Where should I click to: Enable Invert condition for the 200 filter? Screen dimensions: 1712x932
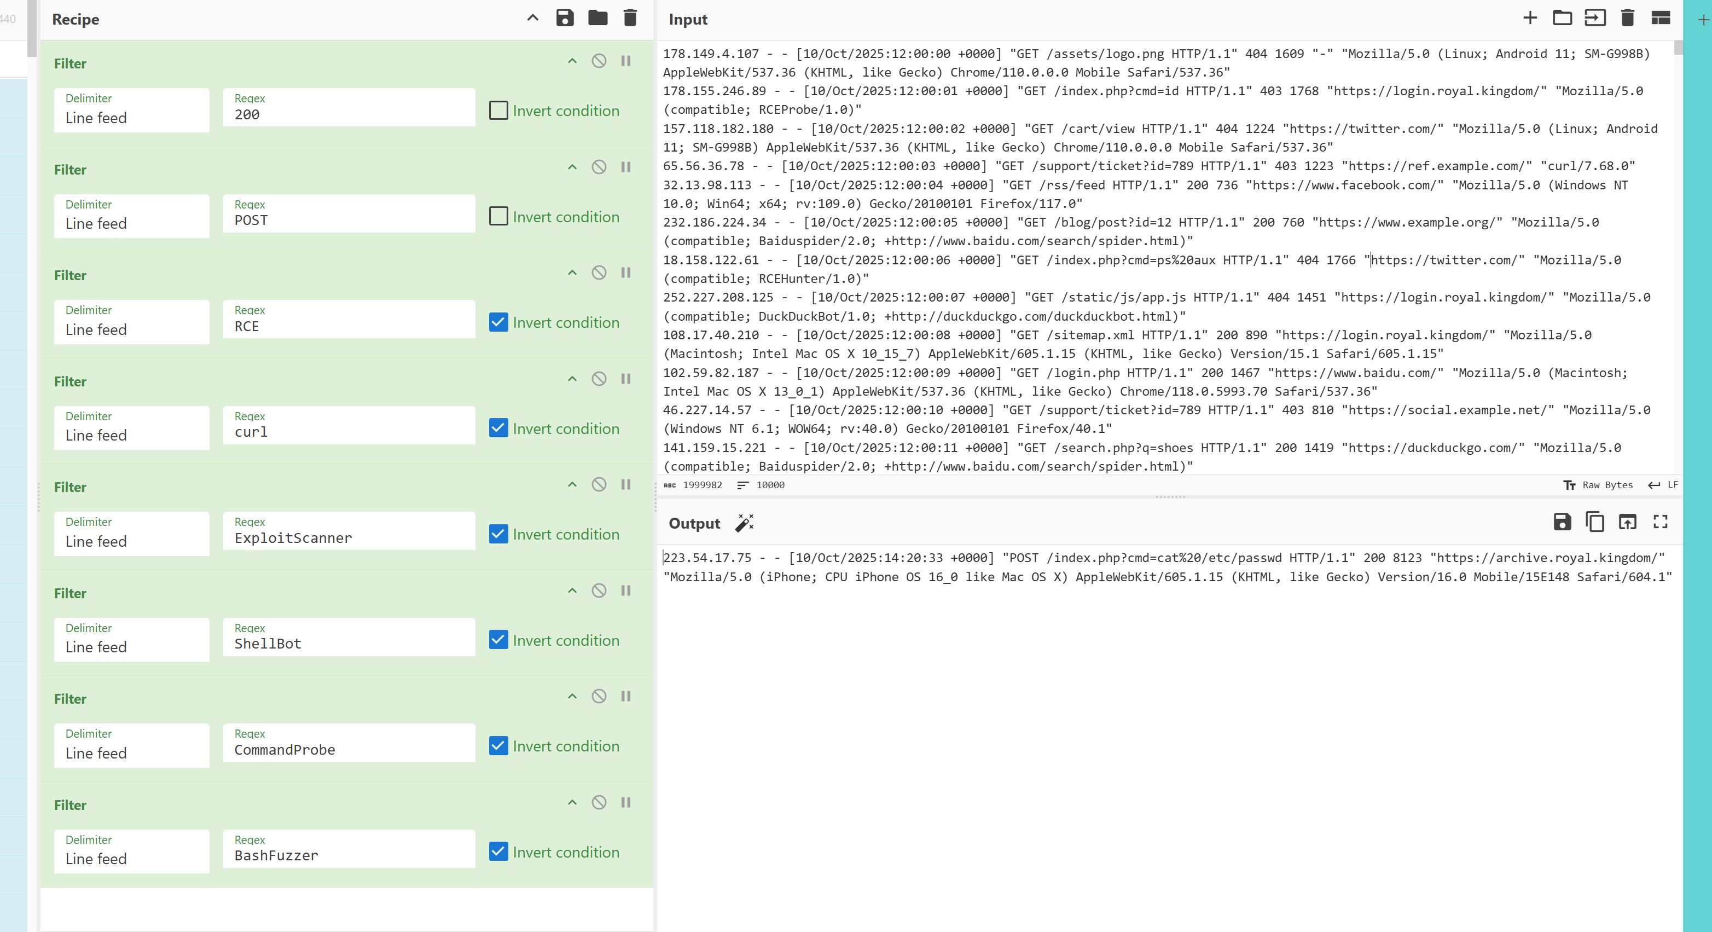point(498,111)
